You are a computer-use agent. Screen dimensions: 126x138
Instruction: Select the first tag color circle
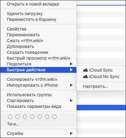coord(10,117)
